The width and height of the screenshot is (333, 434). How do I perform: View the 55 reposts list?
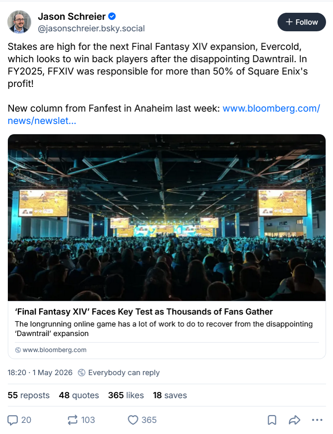tap(28, 395)
